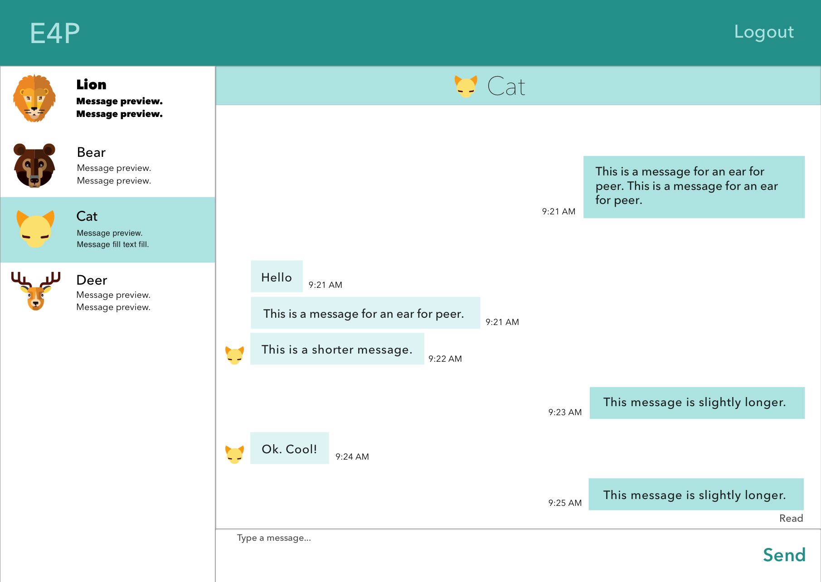Viewport: 821px width, 582px height.
Task: Click the 9:22 AM timestamp
Action: click(x=445, y=359)
